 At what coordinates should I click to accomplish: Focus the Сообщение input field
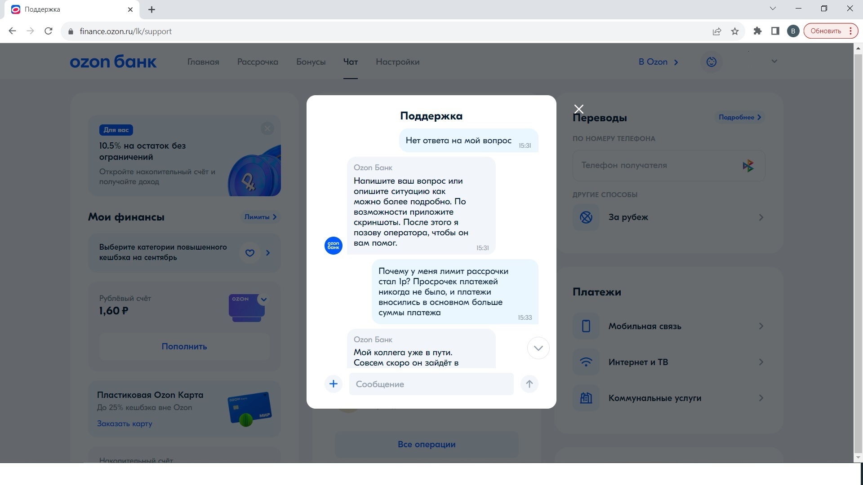(x=431, y=384)
